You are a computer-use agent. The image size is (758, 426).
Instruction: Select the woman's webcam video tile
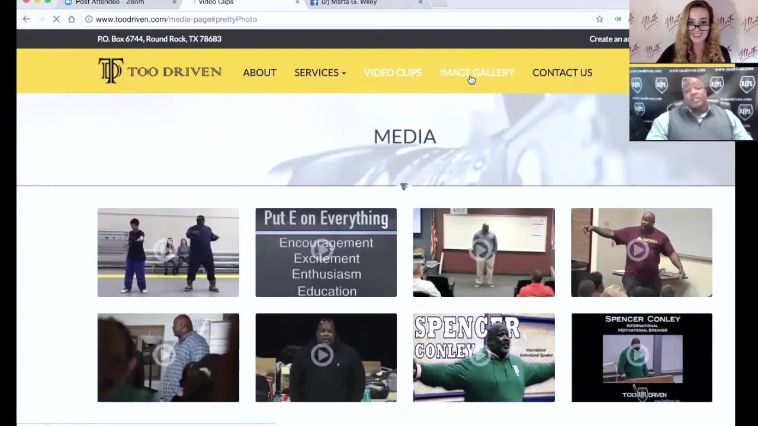coord(693,31)
